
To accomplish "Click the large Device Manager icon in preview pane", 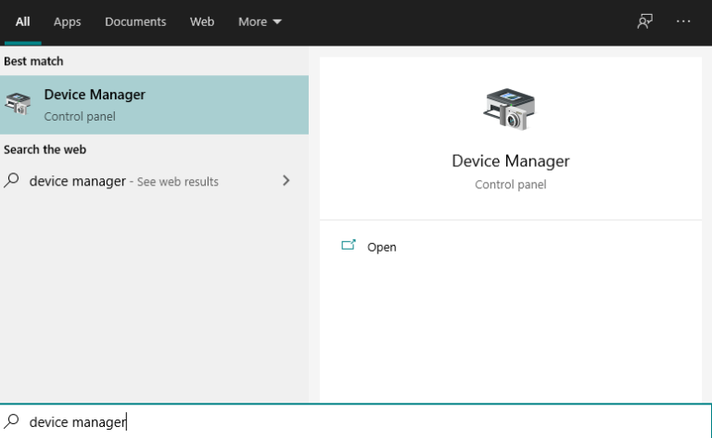I will (510, 109).
